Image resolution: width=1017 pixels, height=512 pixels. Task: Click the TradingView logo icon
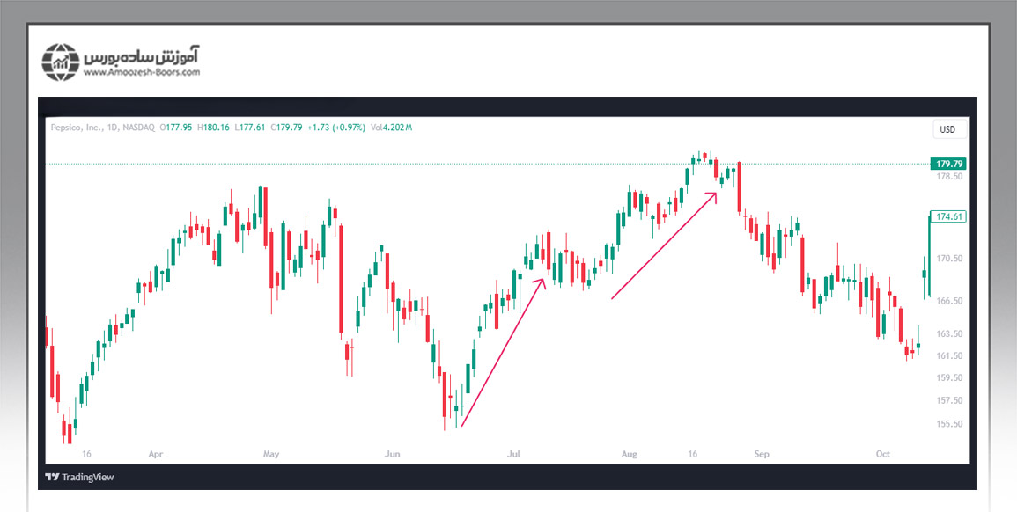pyautogui.click(x=53, y=477)
